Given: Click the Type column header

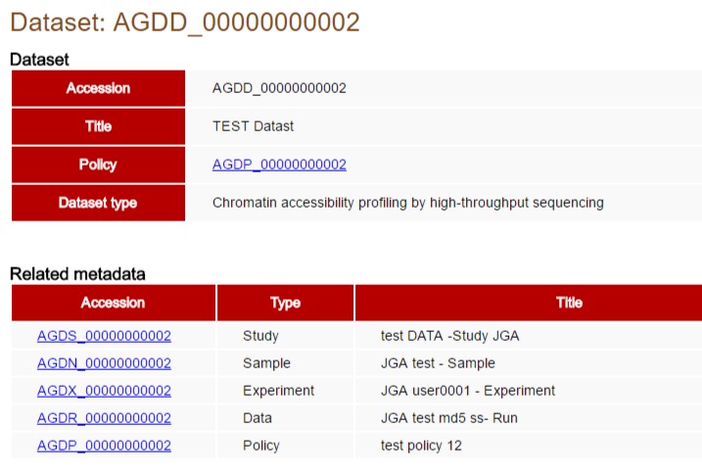Looking at the screenshot, I should 285,303.
